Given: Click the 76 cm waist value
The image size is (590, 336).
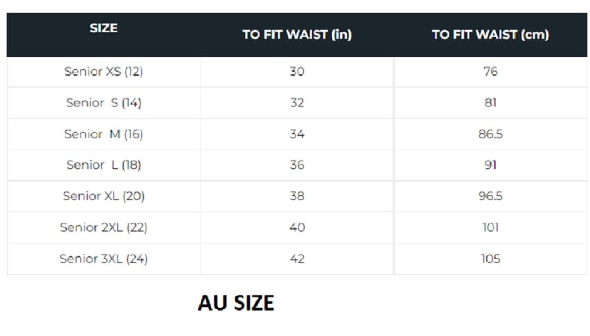Looking at the screenshot, I should click(490, 72).
